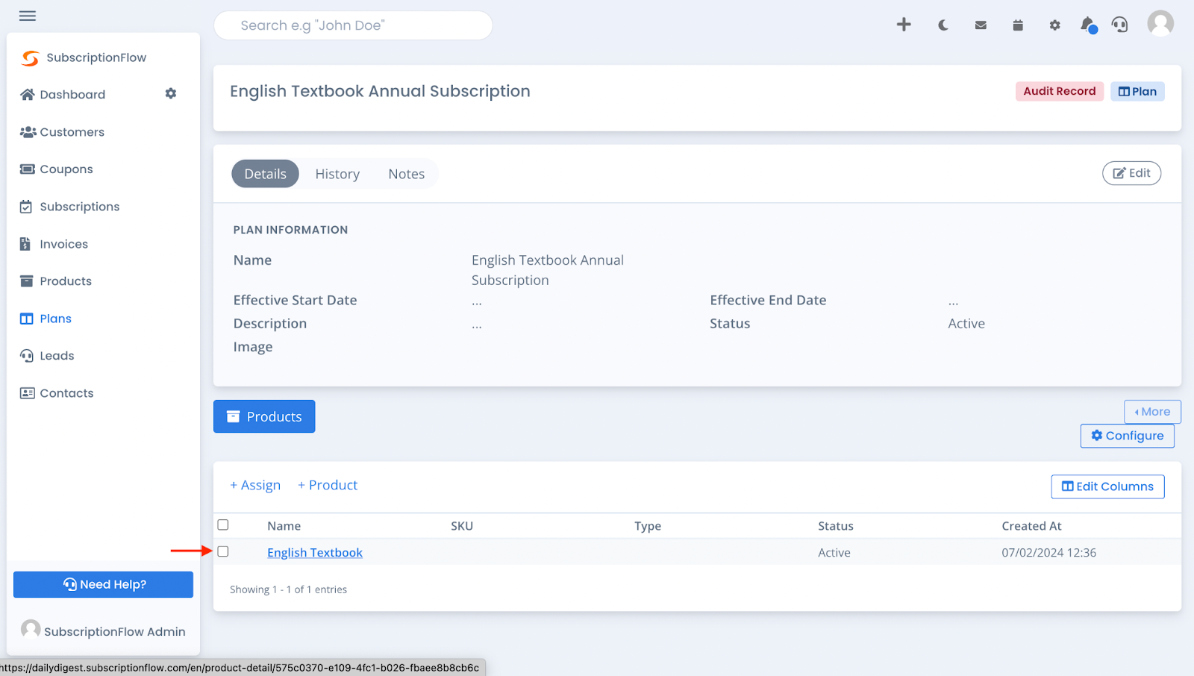This screenshot has height=676, width=1194.
Task: Click the Created At column header
Action: pos(1031,526)
